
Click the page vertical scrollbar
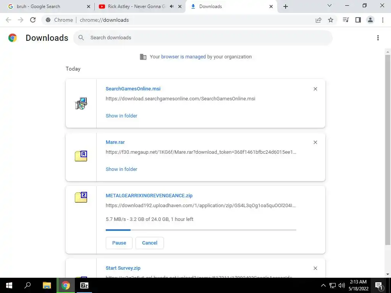tap(387, 150)
